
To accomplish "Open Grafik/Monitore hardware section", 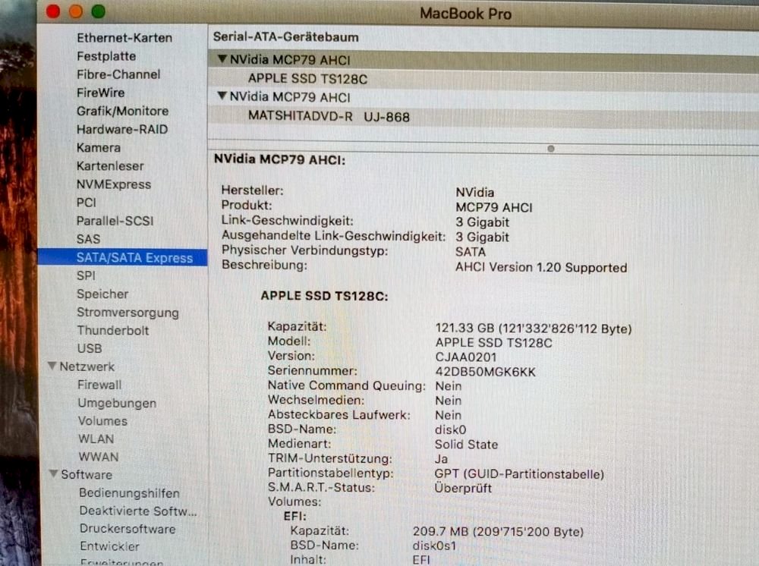I will [x=122, y=111].
